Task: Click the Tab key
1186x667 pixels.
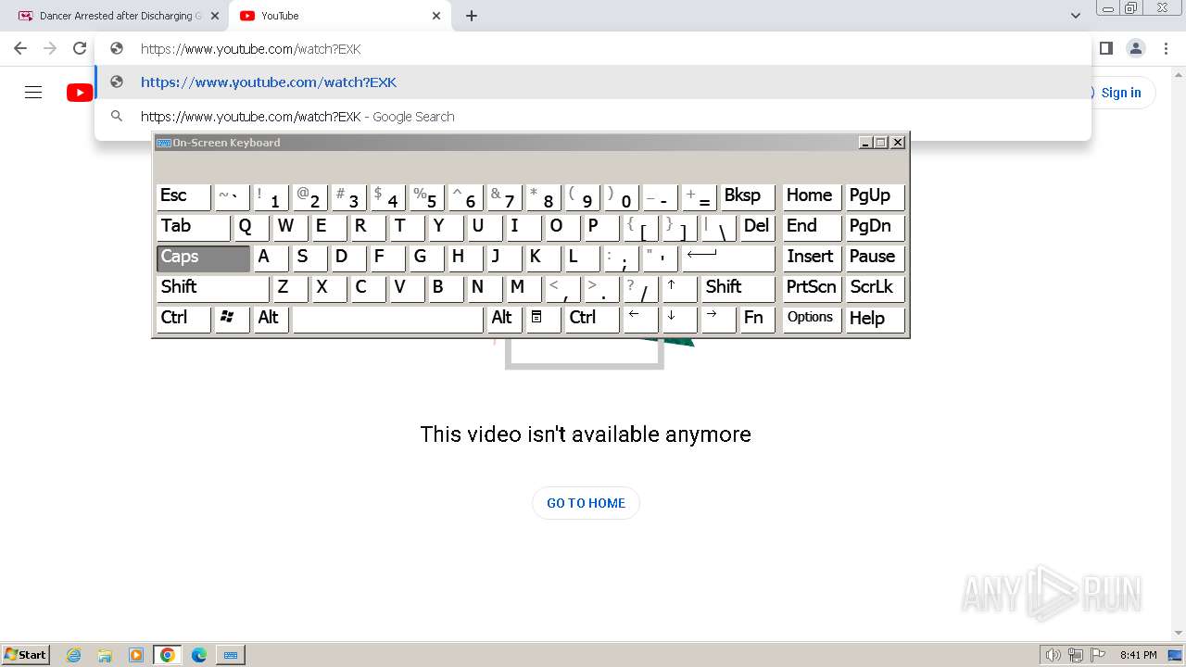Action: coord(193,227)
